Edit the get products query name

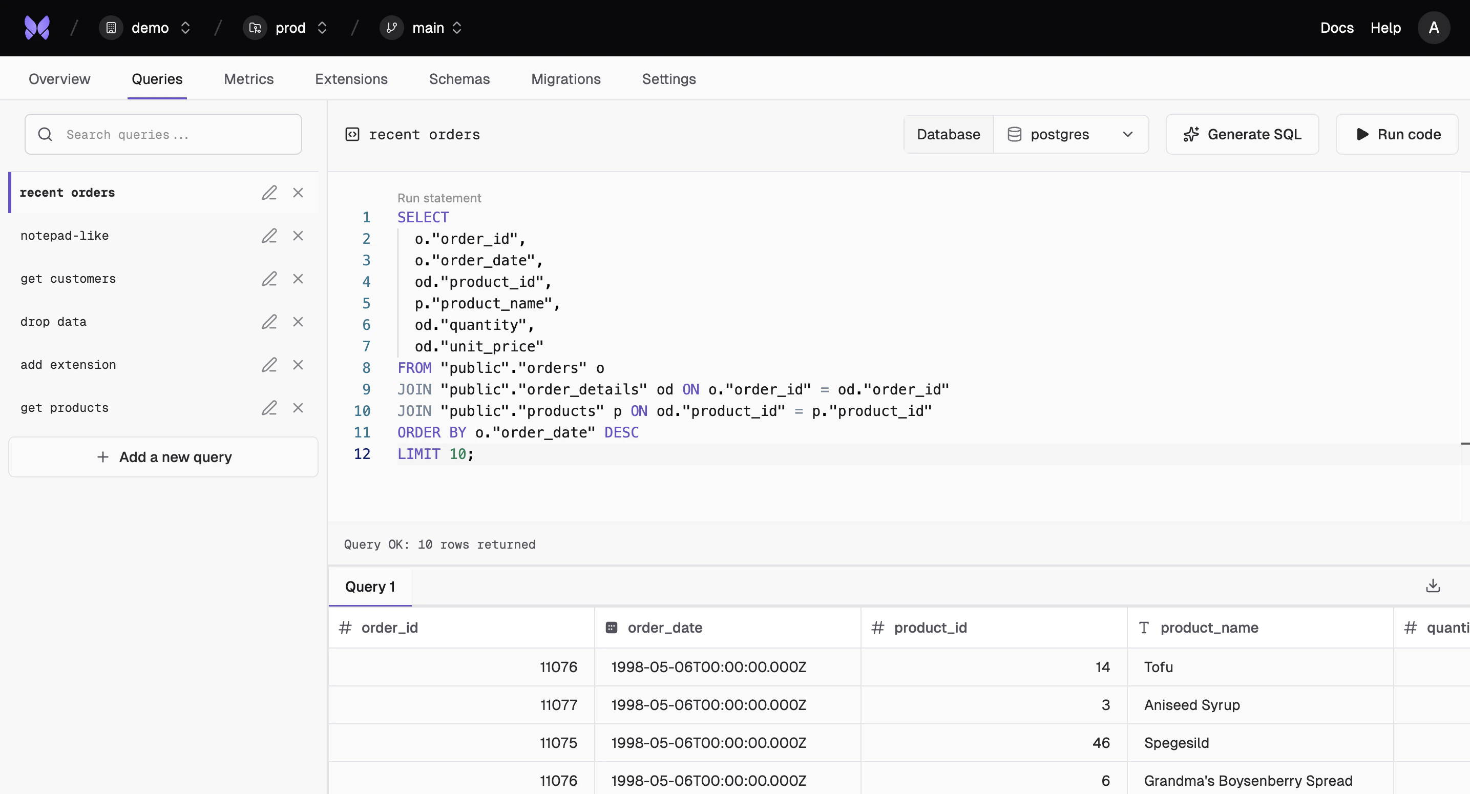click(269, 408)
